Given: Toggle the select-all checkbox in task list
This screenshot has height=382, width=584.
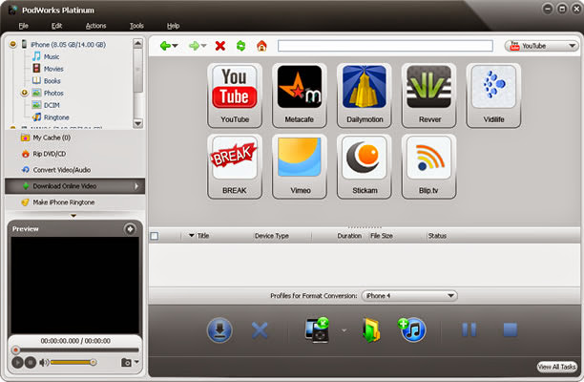Looking at the screenshot, I should (156, 235).
